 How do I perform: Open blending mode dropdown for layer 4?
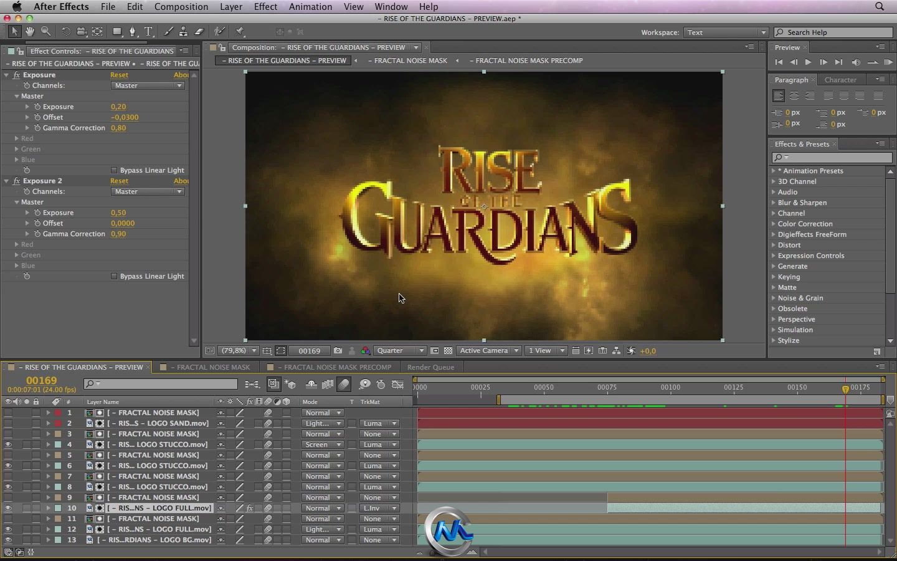pos(323,444)
